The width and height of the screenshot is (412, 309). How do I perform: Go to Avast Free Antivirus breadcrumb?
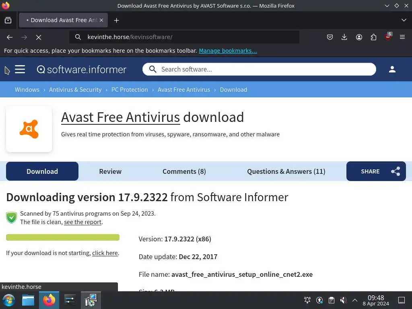pos(184,90)
